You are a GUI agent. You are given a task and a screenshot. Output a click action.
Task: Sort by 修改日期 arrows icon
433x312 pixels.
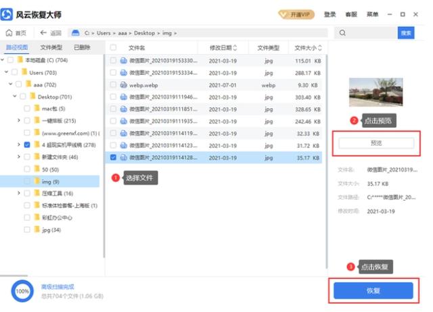(x=235, y=48)
